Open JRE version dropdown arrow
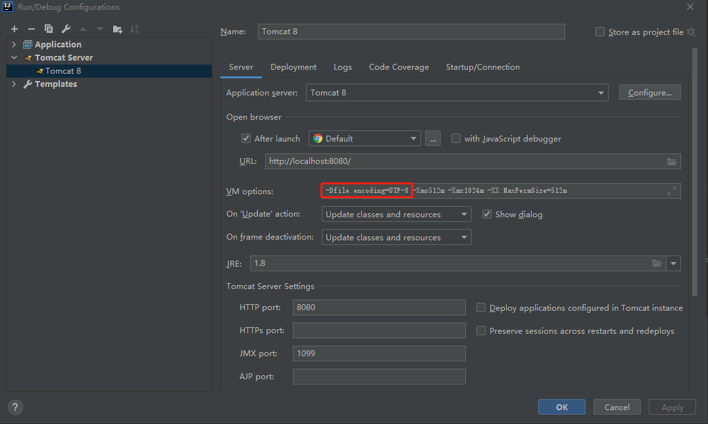The width and height of the screenshot is (708, 424). 673,263
